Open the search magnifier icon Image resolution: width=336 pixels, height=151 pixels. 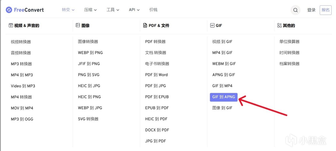296,10
